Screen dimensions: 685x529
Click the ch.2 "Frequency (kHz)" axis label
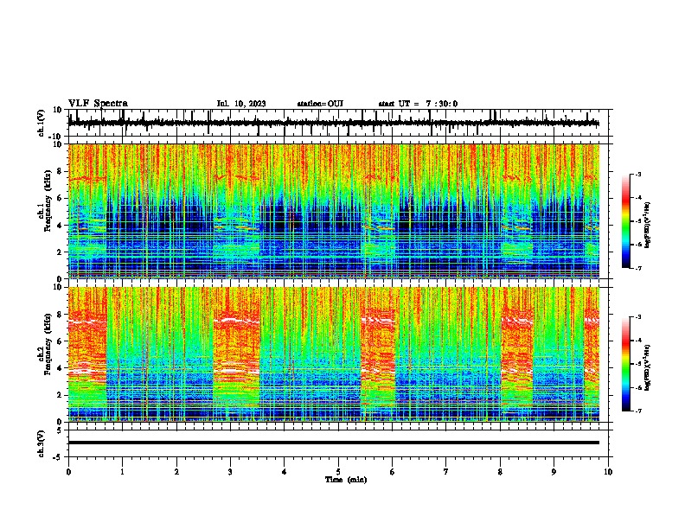pyautogui.click(x=48, y=344)
